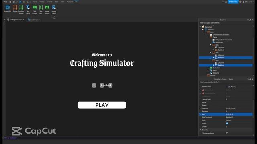Click the first gray dot on canvas
The height and width of the screenshot is (144, 257).
click(94, 85)
